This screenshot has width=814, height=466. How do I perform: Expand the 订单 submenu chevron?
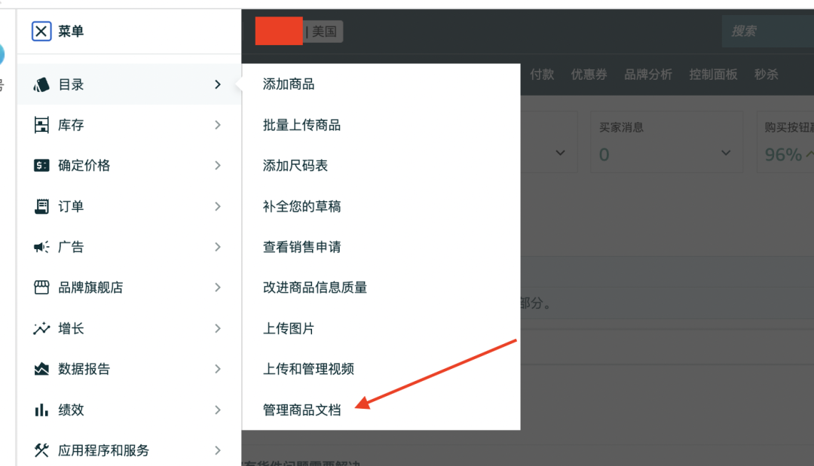pyautogui.click(x=218, y=206)
